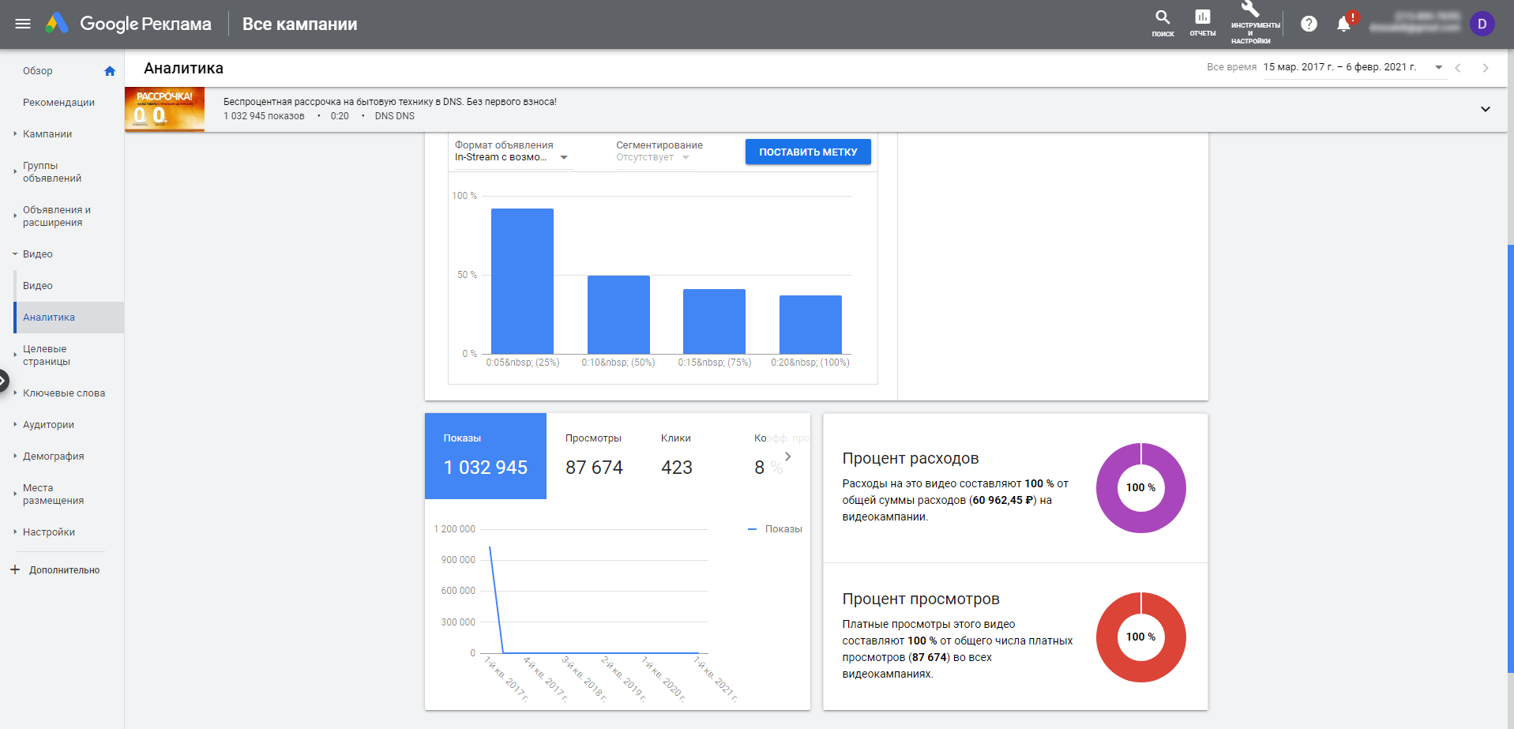
Task: Click Дополнительно in the sidebar
Action: point(65,570)
